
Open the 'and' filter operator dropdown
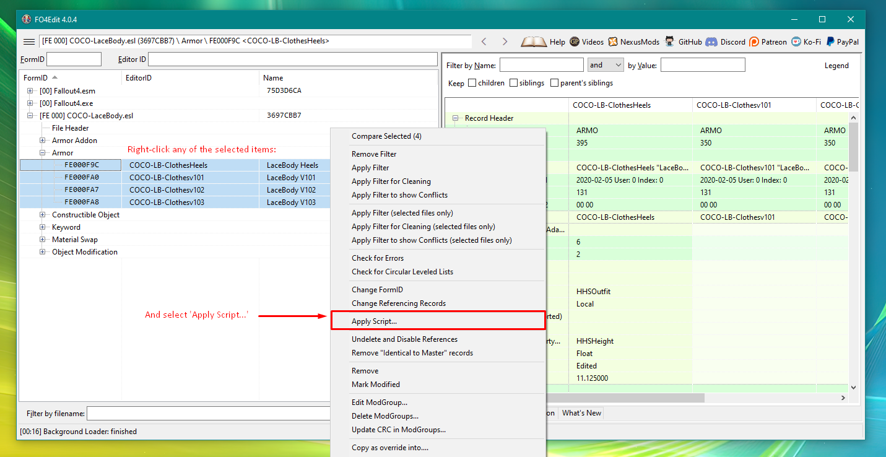(x=605, y=65)
